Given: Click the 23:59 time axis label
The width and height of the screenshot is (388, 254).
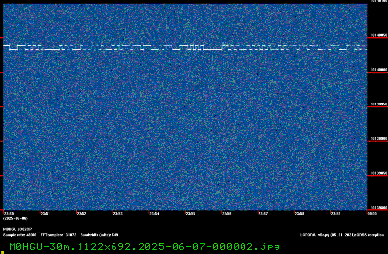Looking at the screenshot, I should pyautogui.click(x=336, y=214).
